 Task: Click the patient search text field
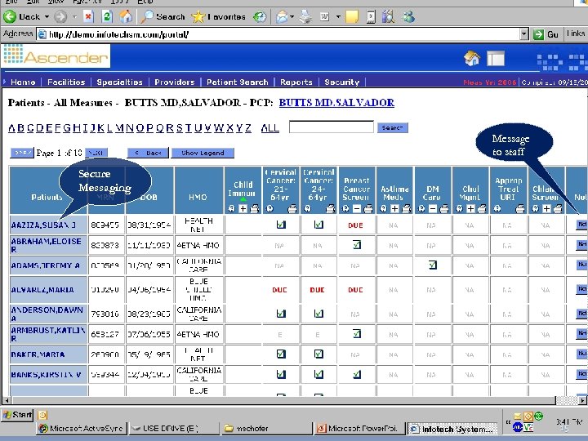coord(331,127)
